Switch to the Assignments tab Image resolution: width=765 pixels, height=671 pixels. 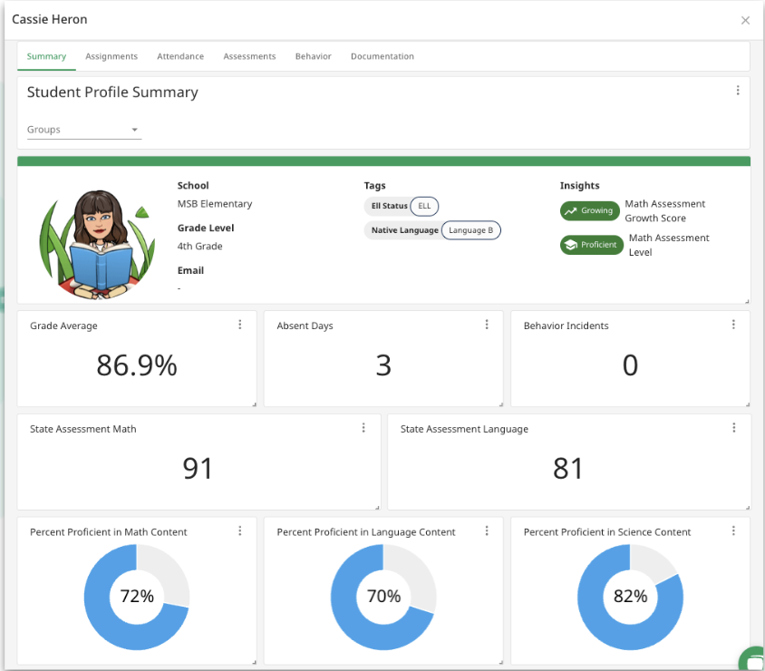click(111, 56)
